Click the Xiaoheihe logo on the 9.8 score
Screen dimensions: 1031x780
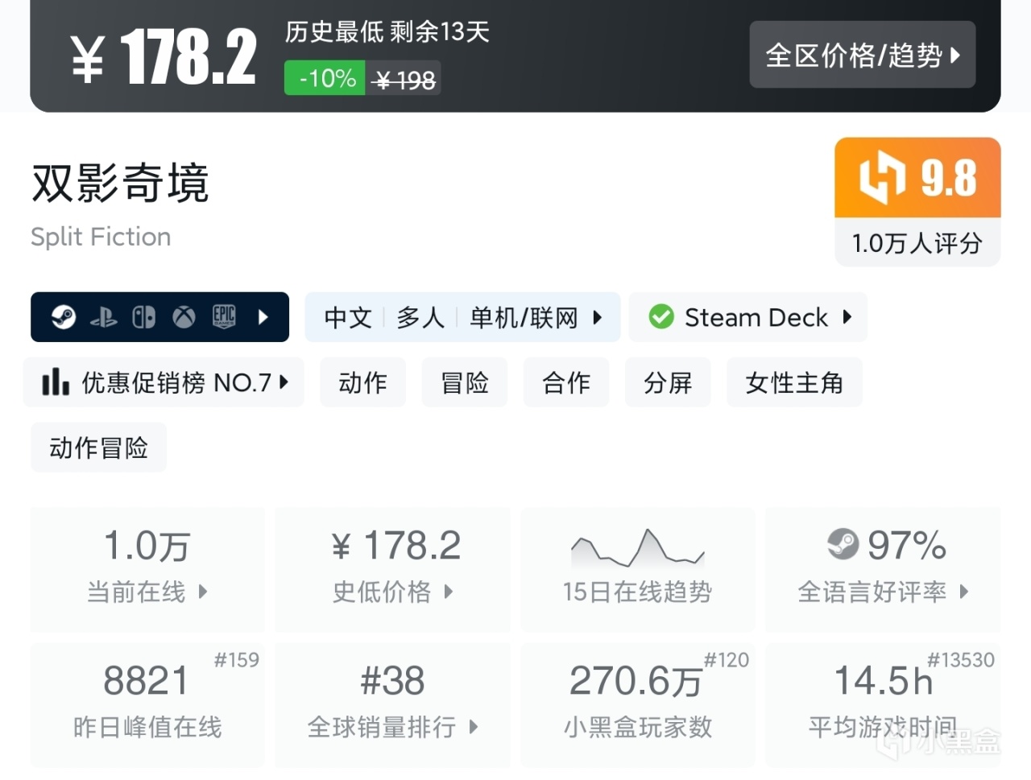[x=883, y=177]
